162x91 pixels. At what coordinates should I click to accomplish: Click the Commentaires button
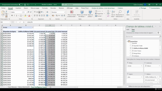point(154,8)
